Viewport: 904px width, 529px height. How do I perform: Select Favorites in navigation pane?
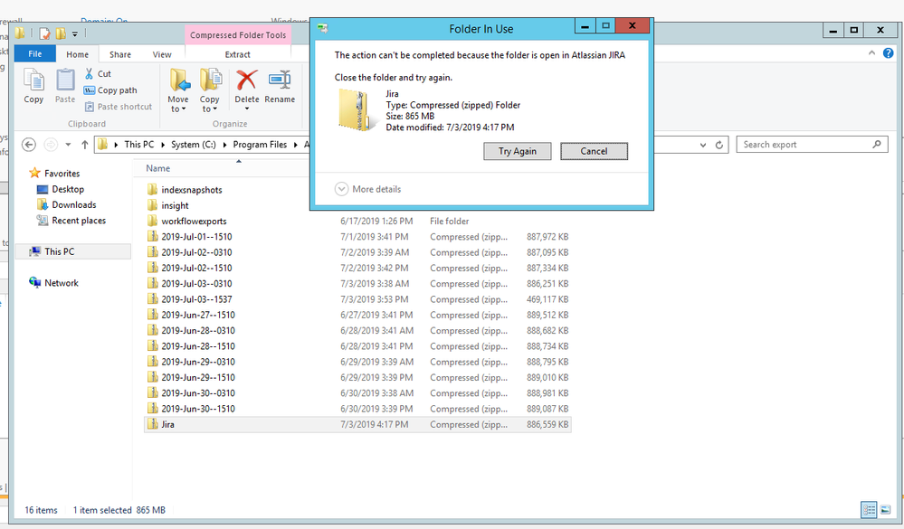[55, 173]
